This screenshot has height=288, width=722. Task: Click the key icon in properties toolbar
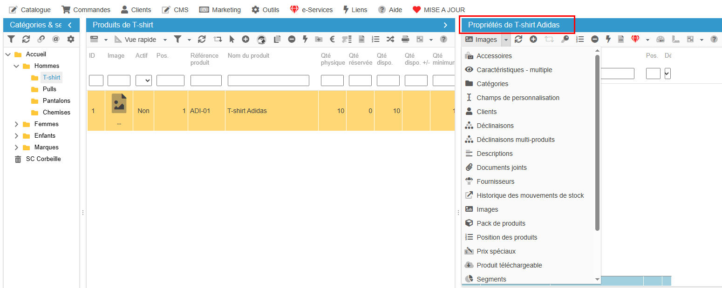point(565,40)
